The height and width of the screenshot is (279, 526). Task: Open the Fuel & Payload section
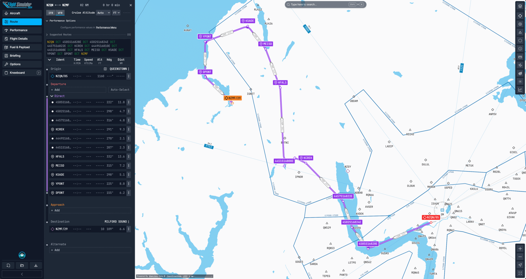pyautogui.click(x=22, y=47)
